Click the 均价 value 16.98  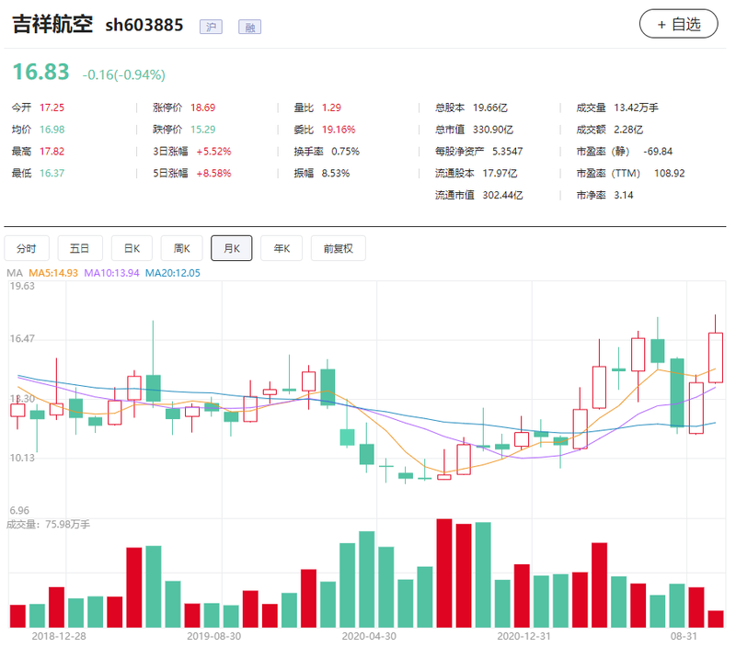(x=52, y=130)
